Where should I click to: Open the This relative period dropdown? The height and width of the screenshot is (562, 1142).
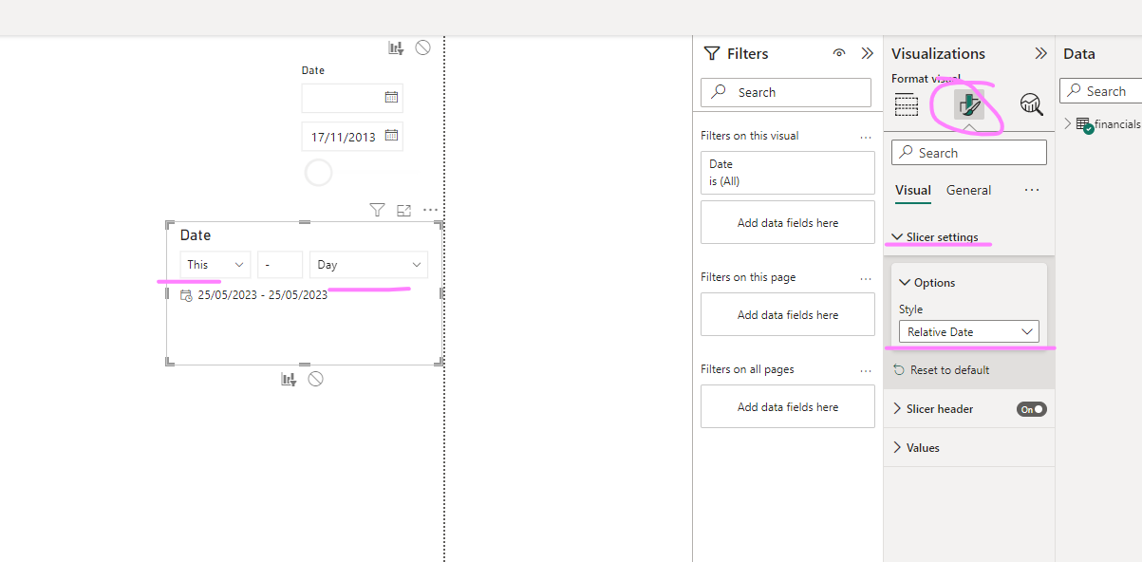215,265
